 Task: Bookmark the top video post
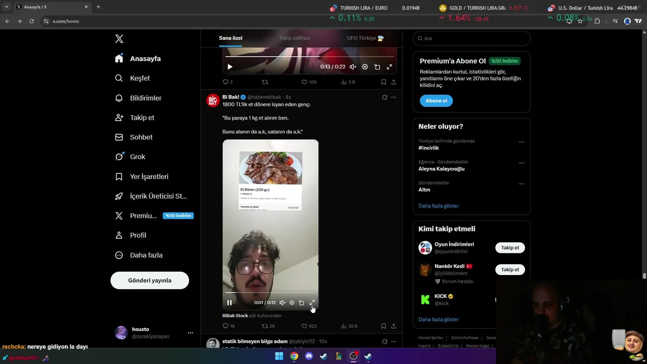[384, 82]
